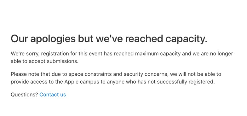The image size is (247, 116).
Task: Click 'We're sorry' at the paragraph start
Action: pyautogui.click(x=25, y=54)
